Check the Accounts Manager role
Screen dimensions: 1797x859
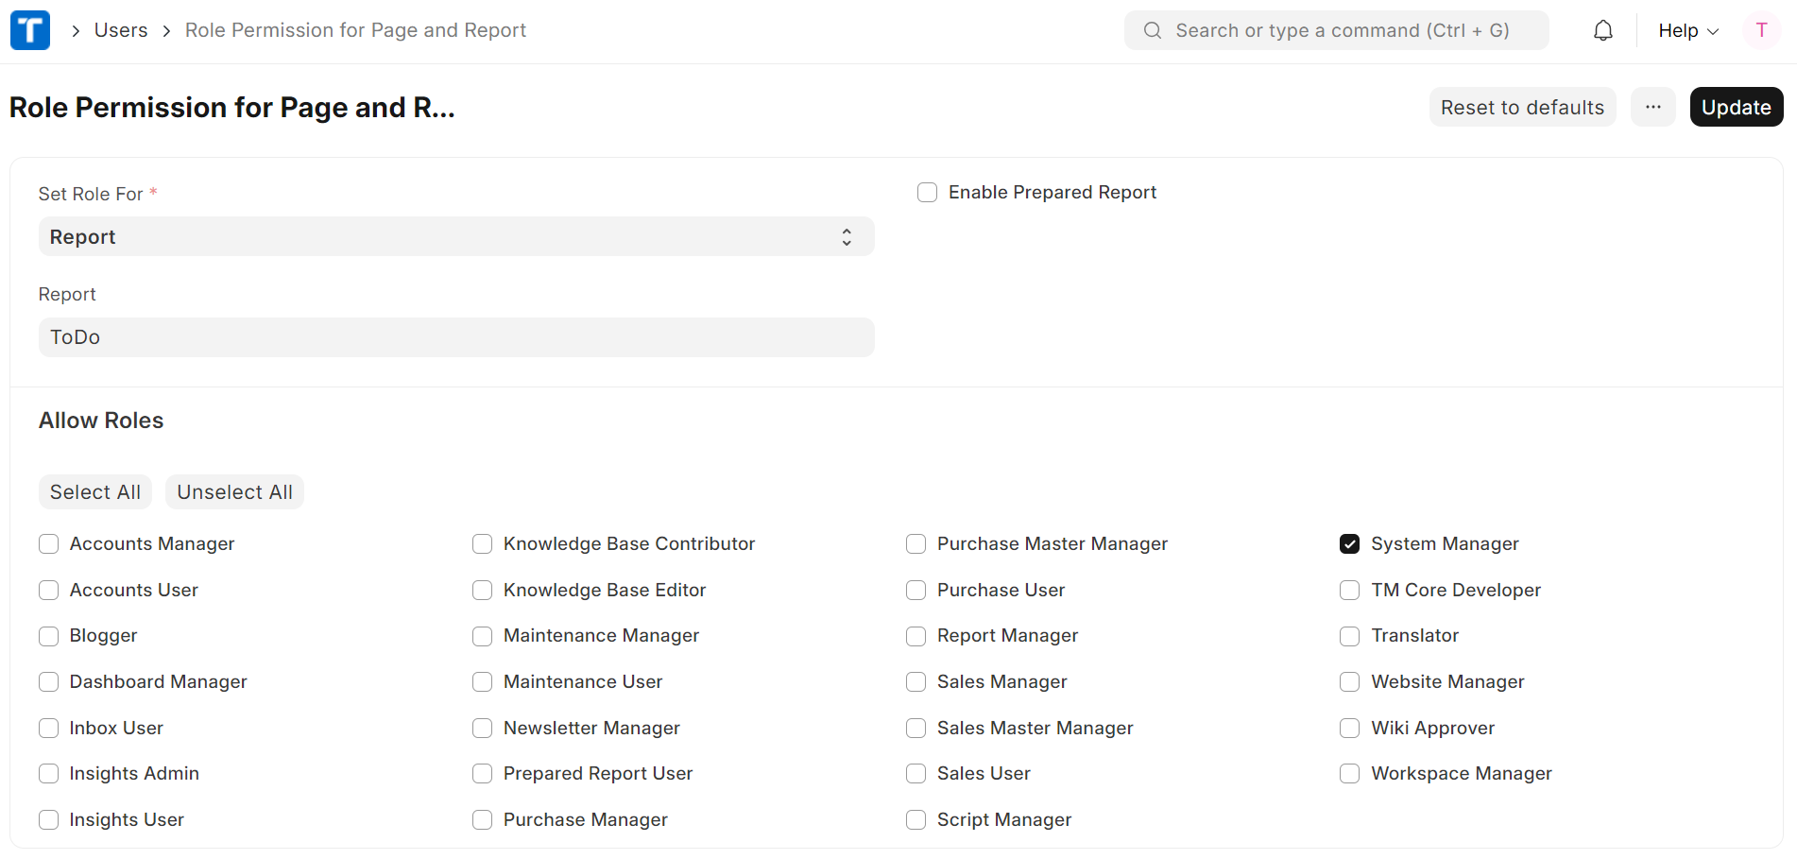(x=49, y=544)
